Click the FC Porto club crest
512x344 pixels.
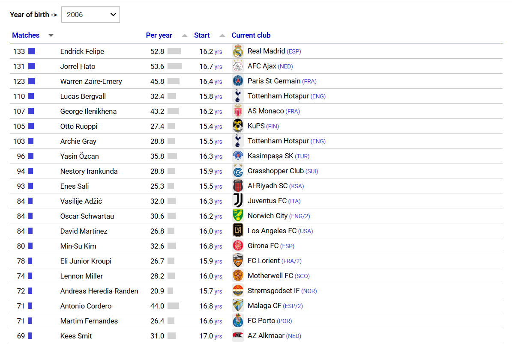click(238, 321)
